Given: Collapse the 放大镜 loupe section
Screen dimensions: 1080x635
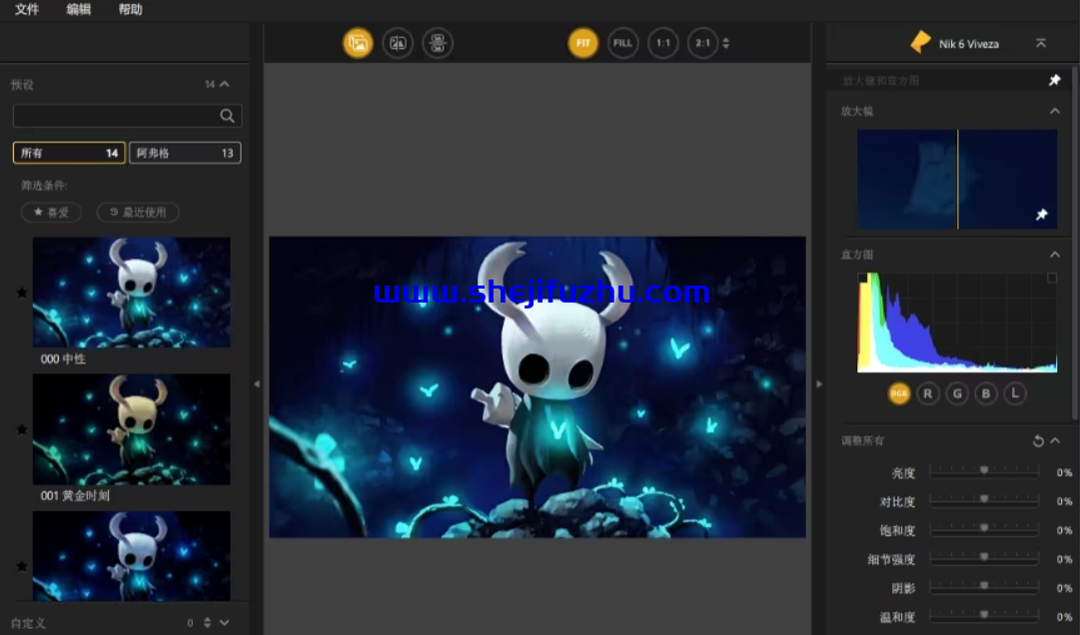Looking at the screenshot, I should (x=1054, y=111).
